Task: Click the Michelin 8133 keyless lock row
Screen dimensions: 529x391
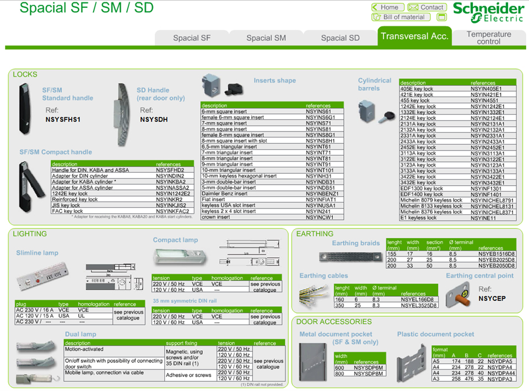Action: click(458, 206)
